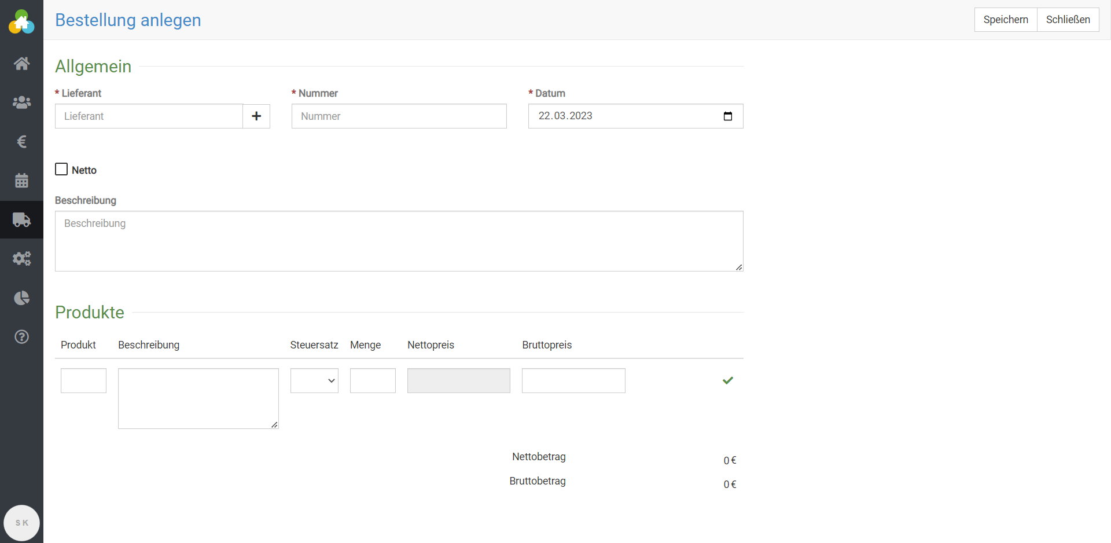The height and width of the screenshot is (543, 1111).
Task: Select the delivery truck icon
Action: (x=21, y=220)
